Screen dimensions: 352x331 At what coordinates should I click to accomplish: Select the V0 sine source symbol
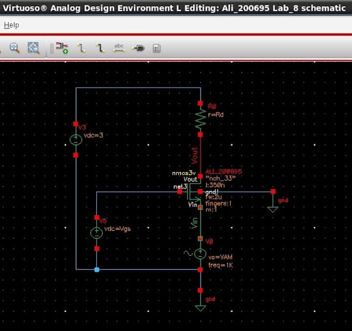[200, 254]
